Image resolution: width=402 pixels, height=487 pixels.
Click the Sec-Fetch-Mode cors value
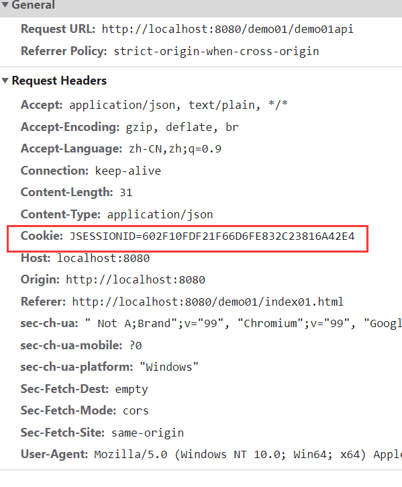(x=136, y=411)
